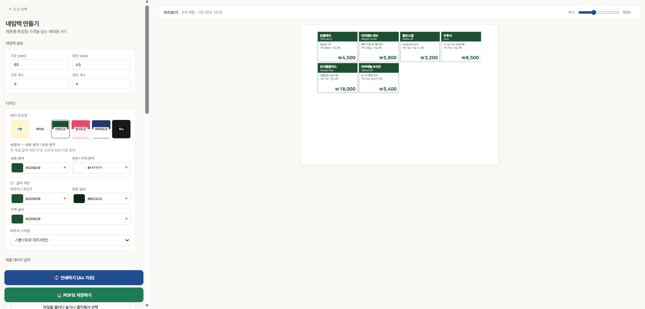Click the preview zoom slider handle
This screenshot has width=645, height=309.
594,12
